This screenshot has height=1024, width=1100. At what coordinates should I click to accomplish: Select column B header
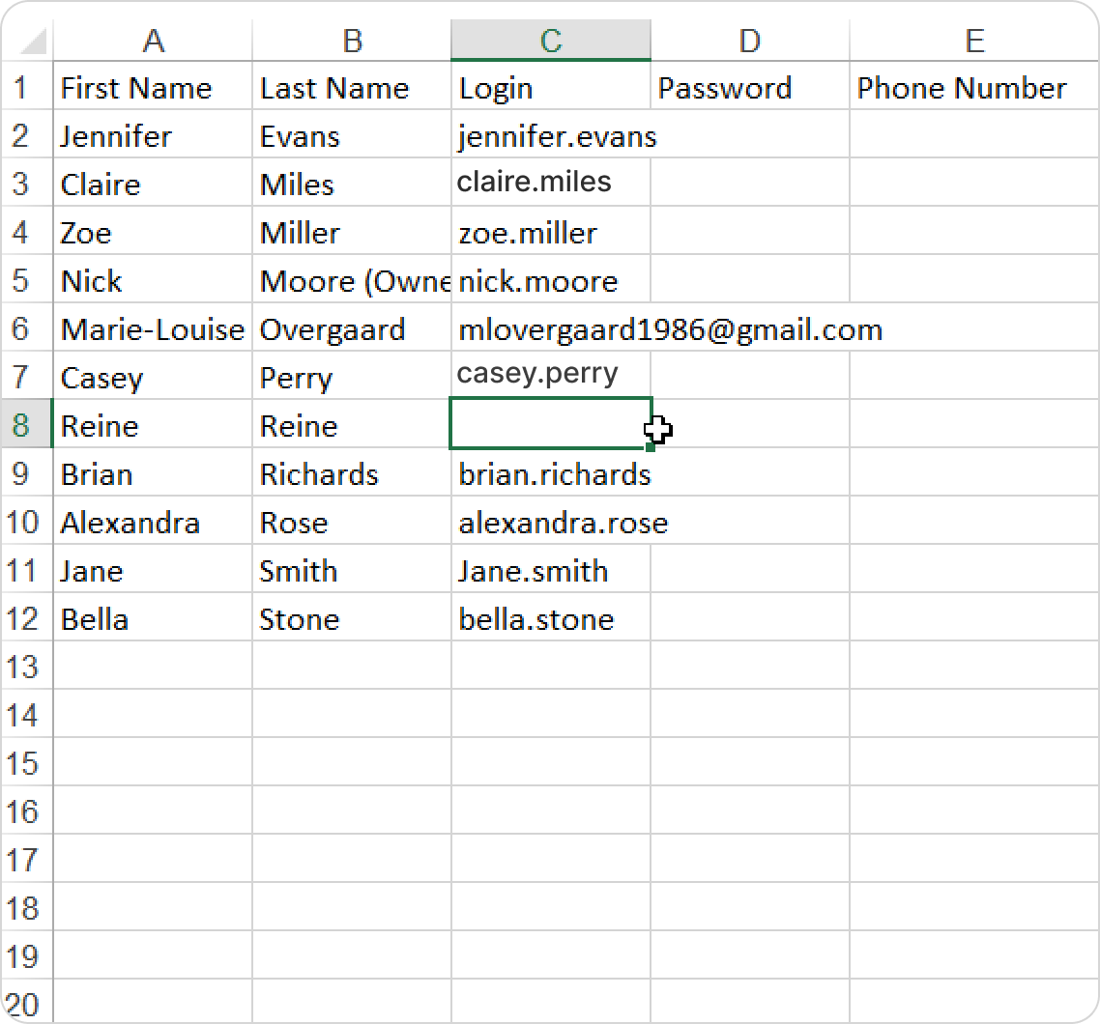(352, 41)
